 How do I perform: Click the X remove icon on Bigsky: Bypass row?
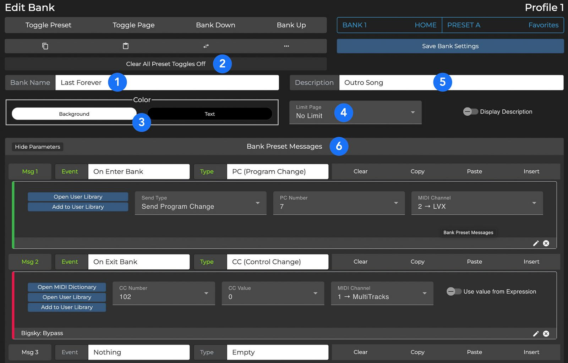click(x=546, y=334)
